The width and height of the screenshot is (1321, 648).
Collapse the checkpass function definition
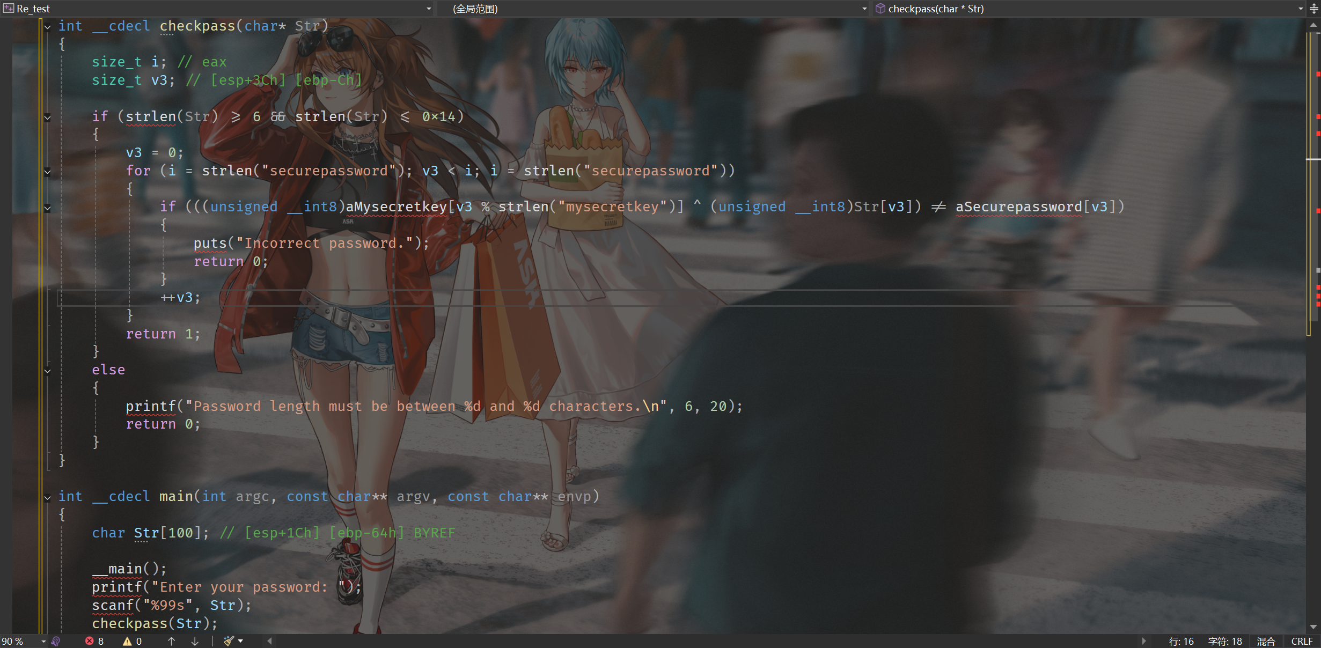point(48,27)
